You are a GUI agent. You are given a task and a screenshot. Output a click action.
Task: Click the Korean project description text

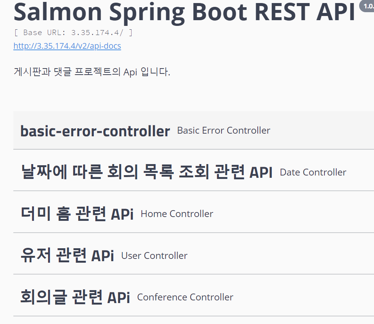click(x=91, y=72)
